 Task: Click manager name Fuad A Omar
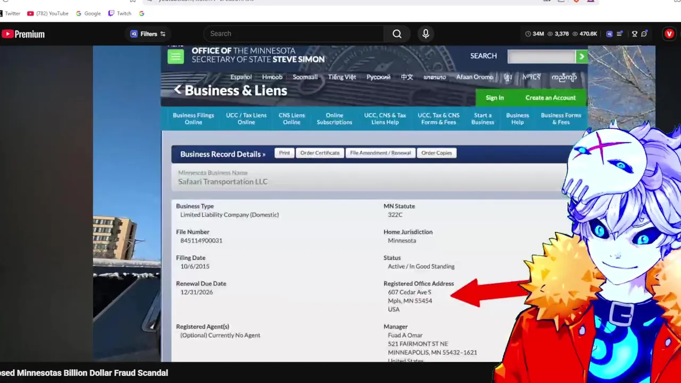click(405, 335)
